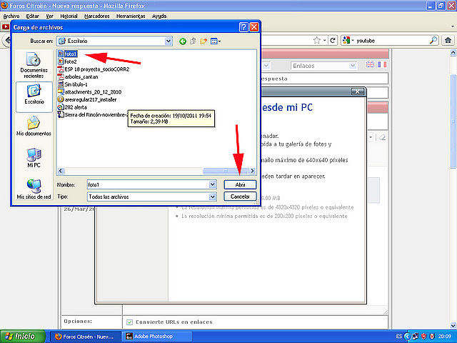
Task: Click the file list horizontal scrollbar thumb
Action: [x=226, y=171]
